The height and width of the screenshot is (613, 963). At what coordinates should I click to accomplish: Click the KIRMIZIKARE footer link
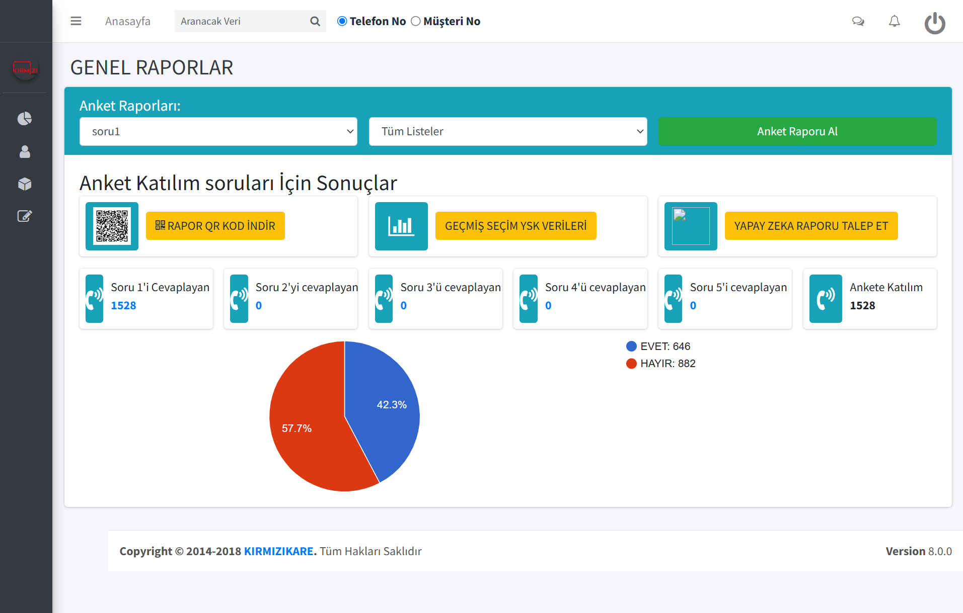278,551
